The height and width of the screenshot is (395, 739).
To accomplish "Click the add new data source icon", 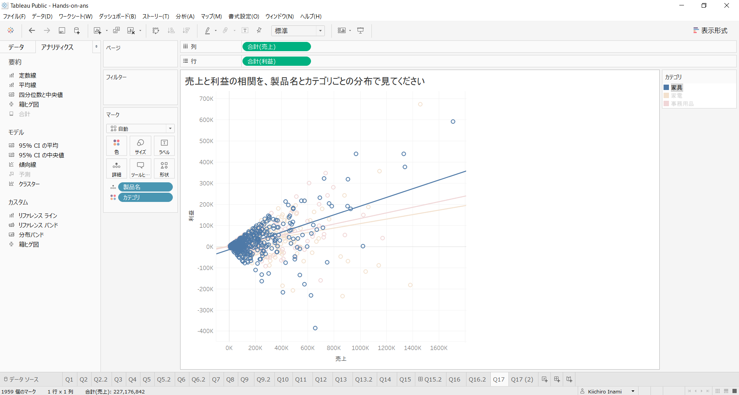I will (x=77, y=30).
